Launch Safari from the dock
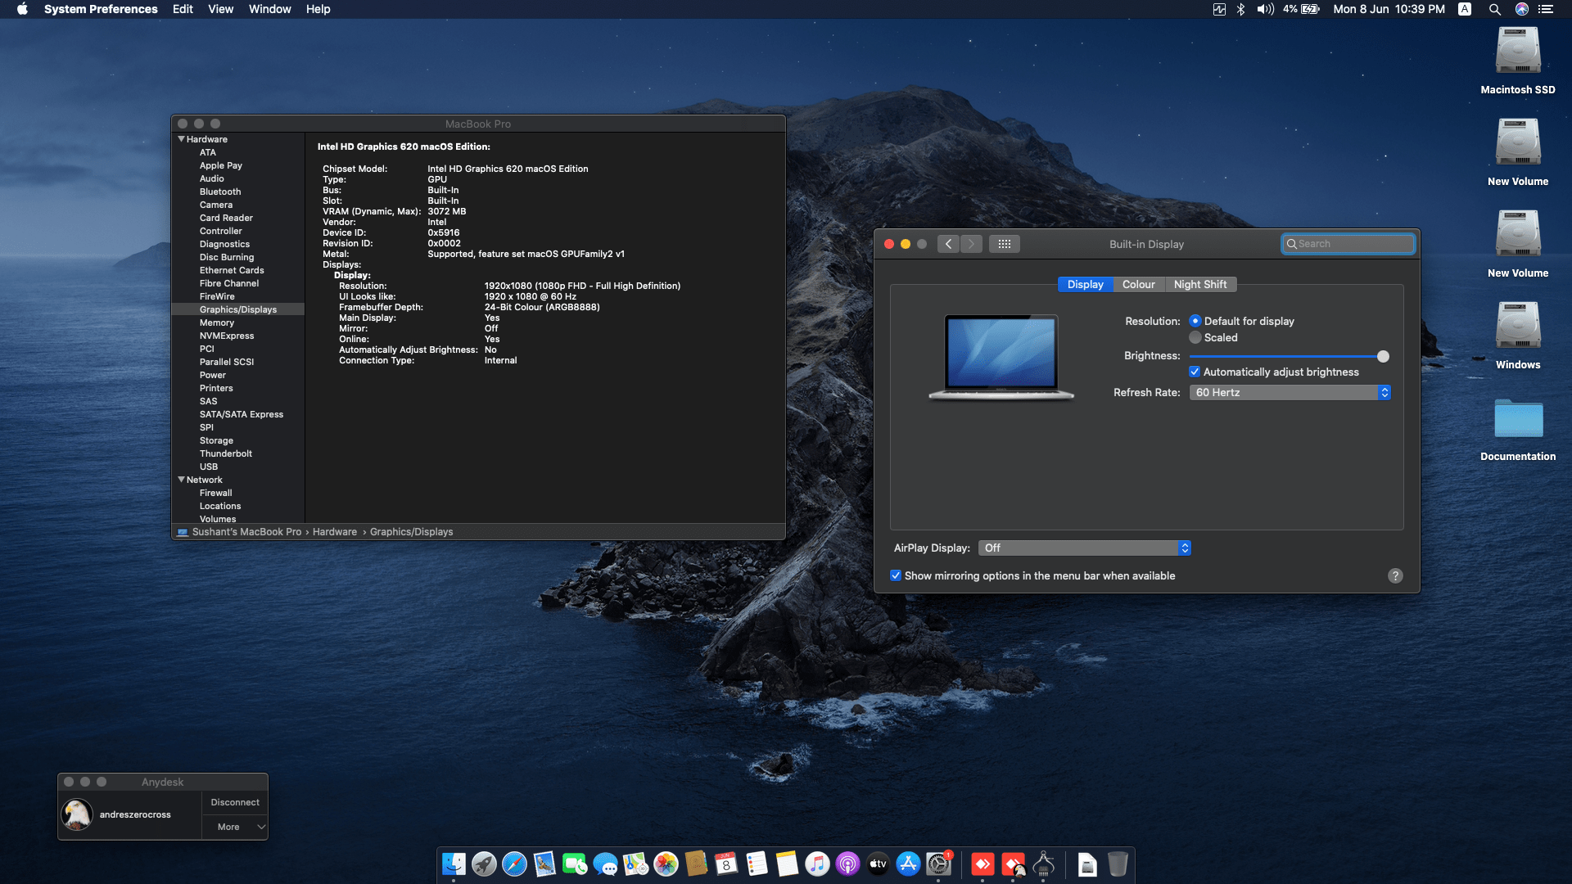 pos(514,864)
